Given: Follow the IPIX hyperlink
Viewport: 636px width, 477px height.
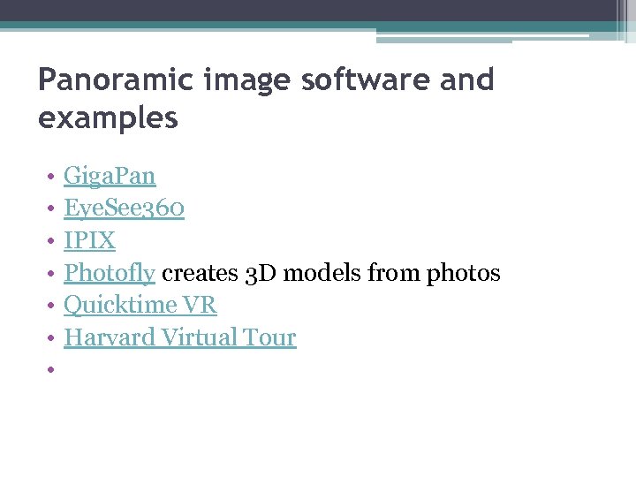Looking at the screenshot, I should click(89, 240).
